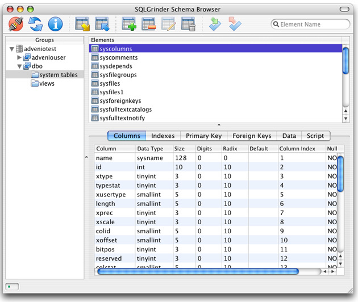
Task: Select the xoffset column row
Action: click(x=215, y=240)
